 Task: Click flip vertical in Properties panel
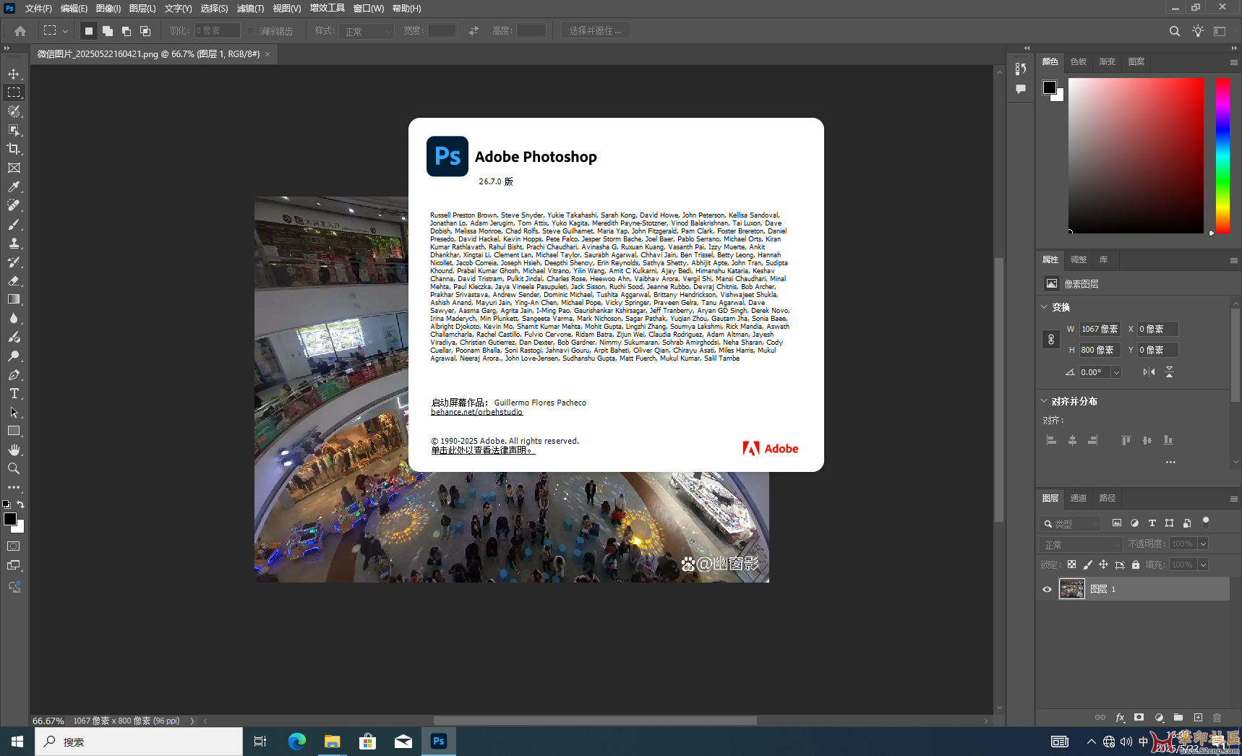pyautogui.click(x=1169, y=372)
